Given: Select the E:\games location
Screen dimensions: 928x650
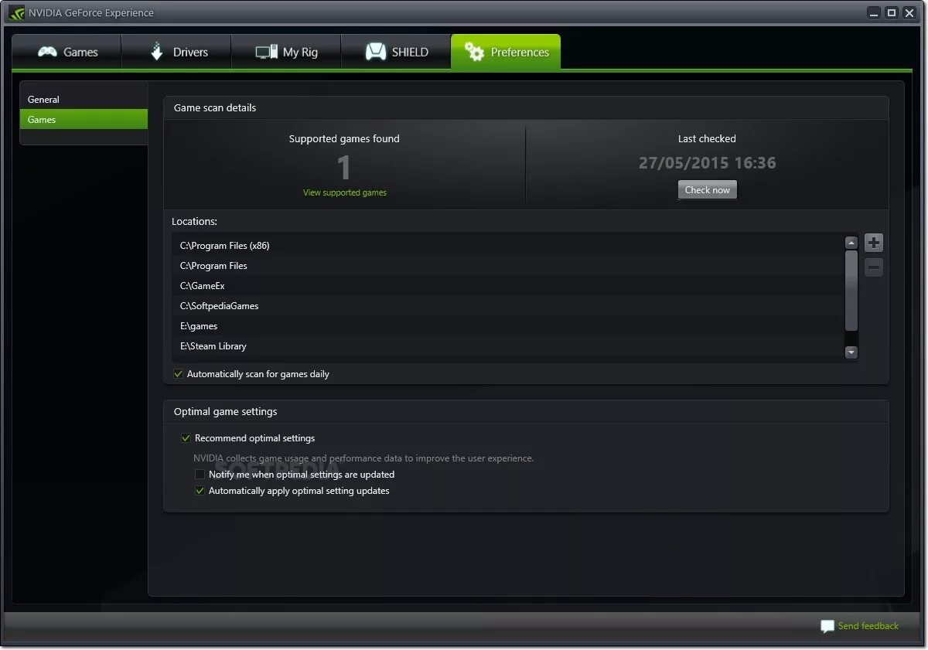Looking at the screenshot, I should 508,326.
